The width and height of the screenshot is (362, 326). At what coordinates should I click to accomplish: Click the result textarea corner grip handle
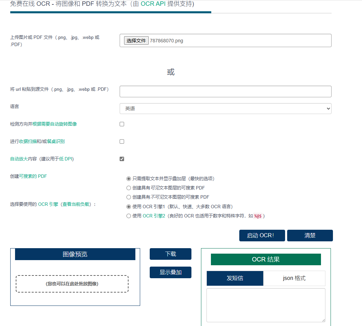point(323,320)
